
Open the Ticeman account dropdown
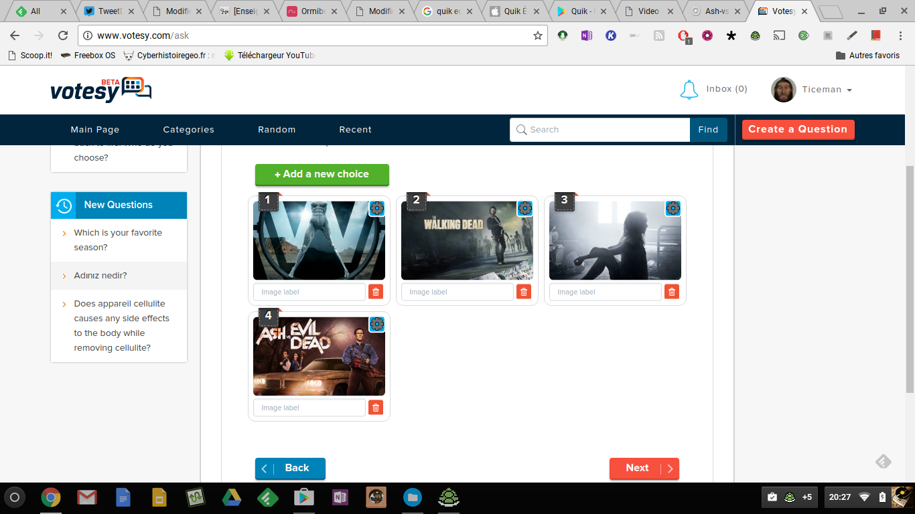pyautogui.click(x=827, y=90)
